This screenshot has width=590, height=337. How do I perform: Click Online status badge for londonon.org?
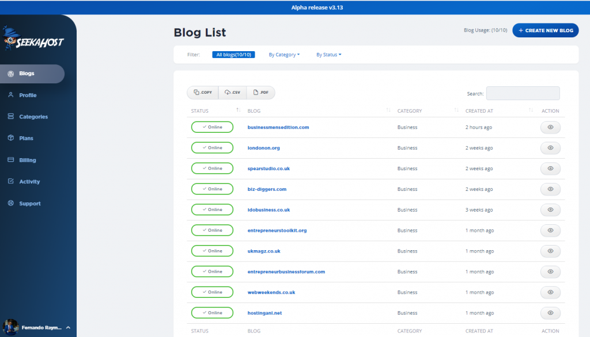tap(212, 148)
